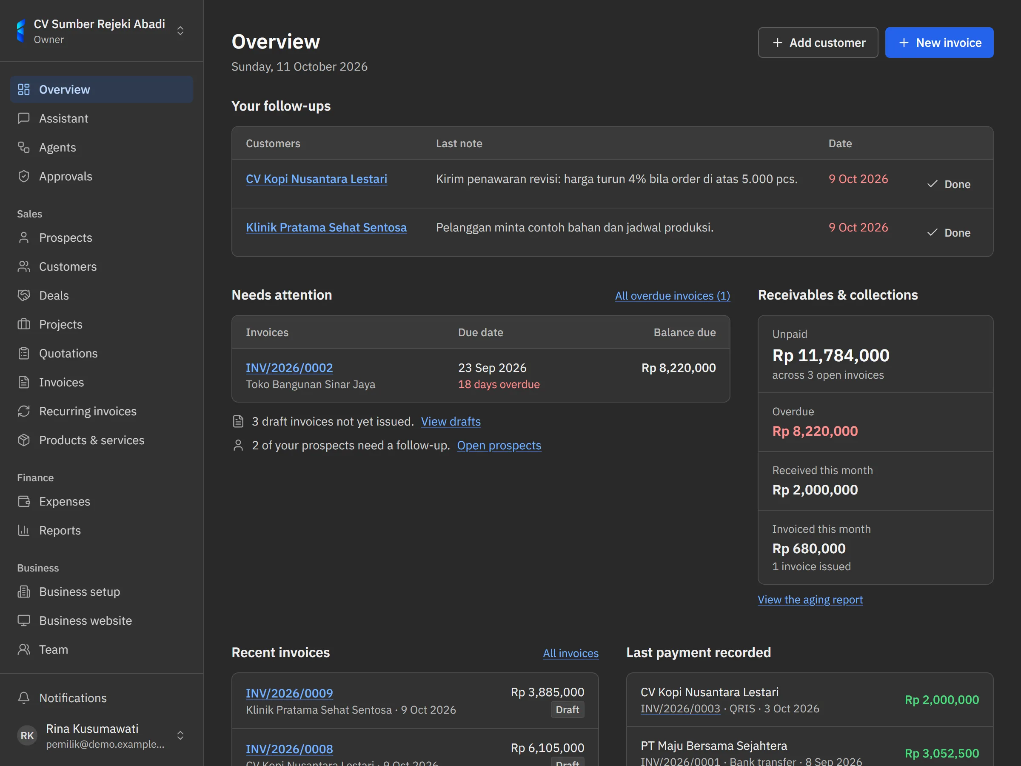Click the Business website monitor icon
Viewport: 1021px width, 766px height.
[x=23, y=620]
